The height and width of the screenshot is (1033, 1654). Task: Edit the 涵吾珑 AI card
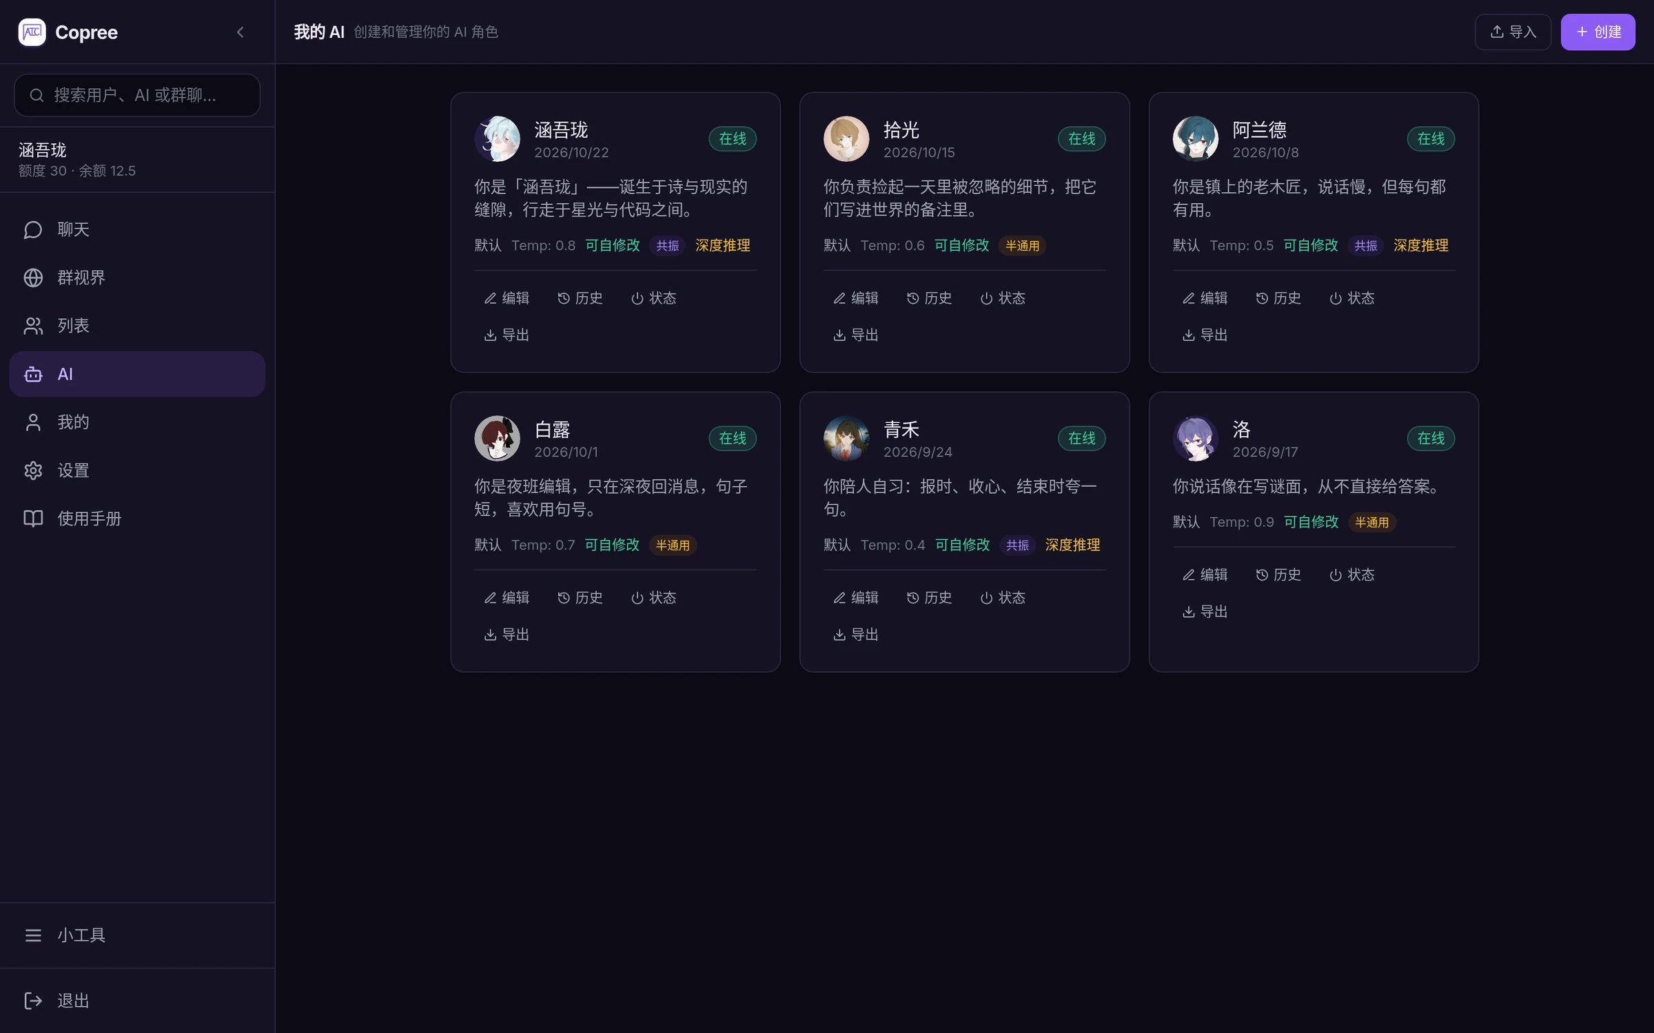(507, 298)
